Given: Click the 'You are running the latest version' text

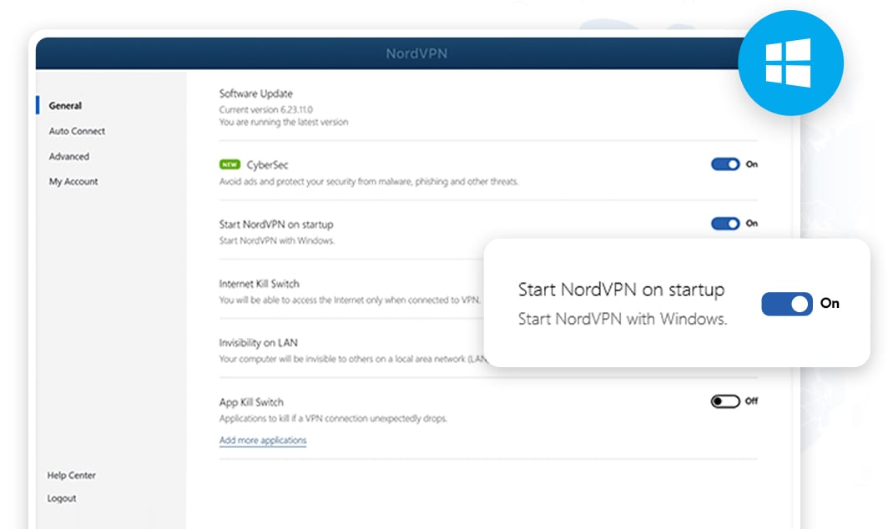Looking at the screenshot, I should (x=284, y=122).
